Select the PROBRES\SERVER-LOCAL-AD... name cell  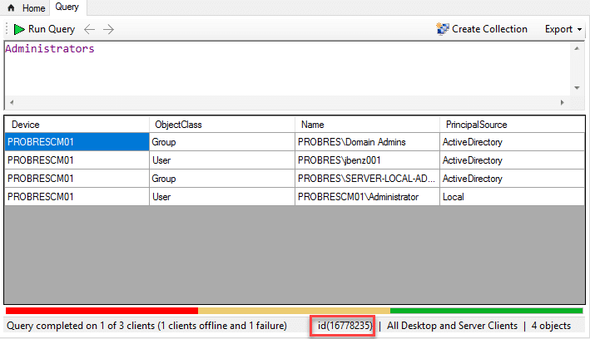(x=367, y=179)
